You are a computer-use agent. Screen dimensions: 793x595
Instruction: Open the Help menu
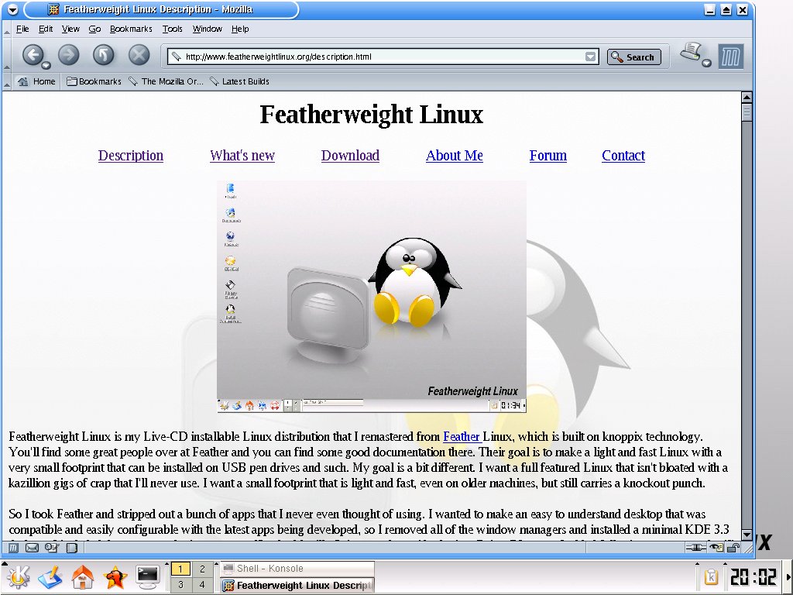[240, 29]
